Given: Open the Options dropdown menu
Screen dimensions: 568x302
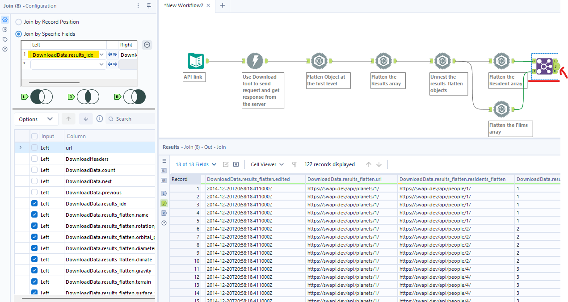Looking at the screenshot, I should coord(36,119).
